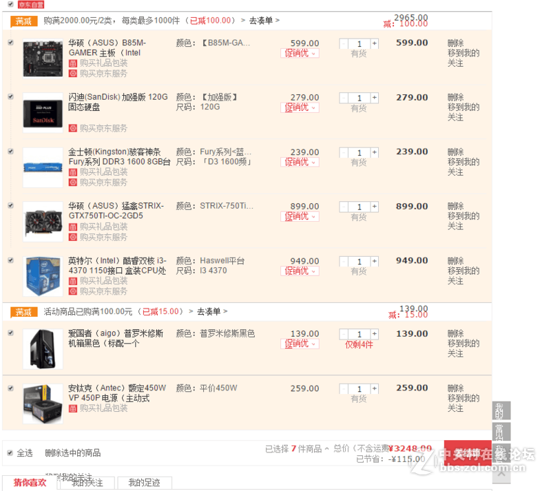Click gift-wrap icon for Antec power supply
Screen dimensions: 551x491
pos(73,408)
